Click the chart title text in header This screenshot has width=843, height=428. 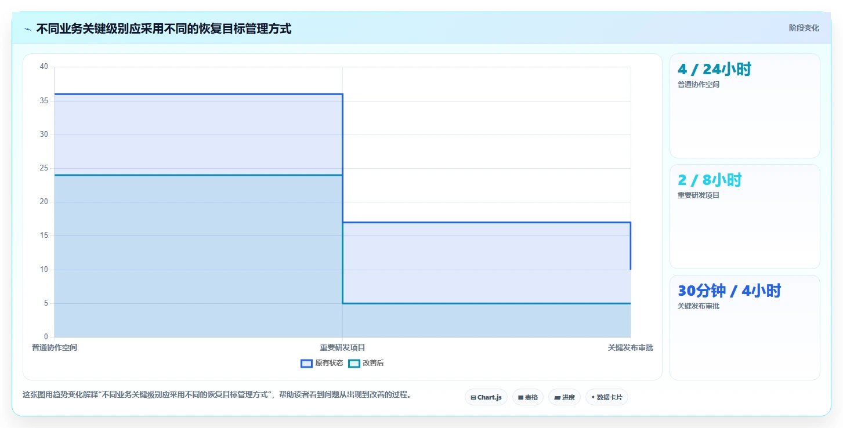click(x=164, y=28)
